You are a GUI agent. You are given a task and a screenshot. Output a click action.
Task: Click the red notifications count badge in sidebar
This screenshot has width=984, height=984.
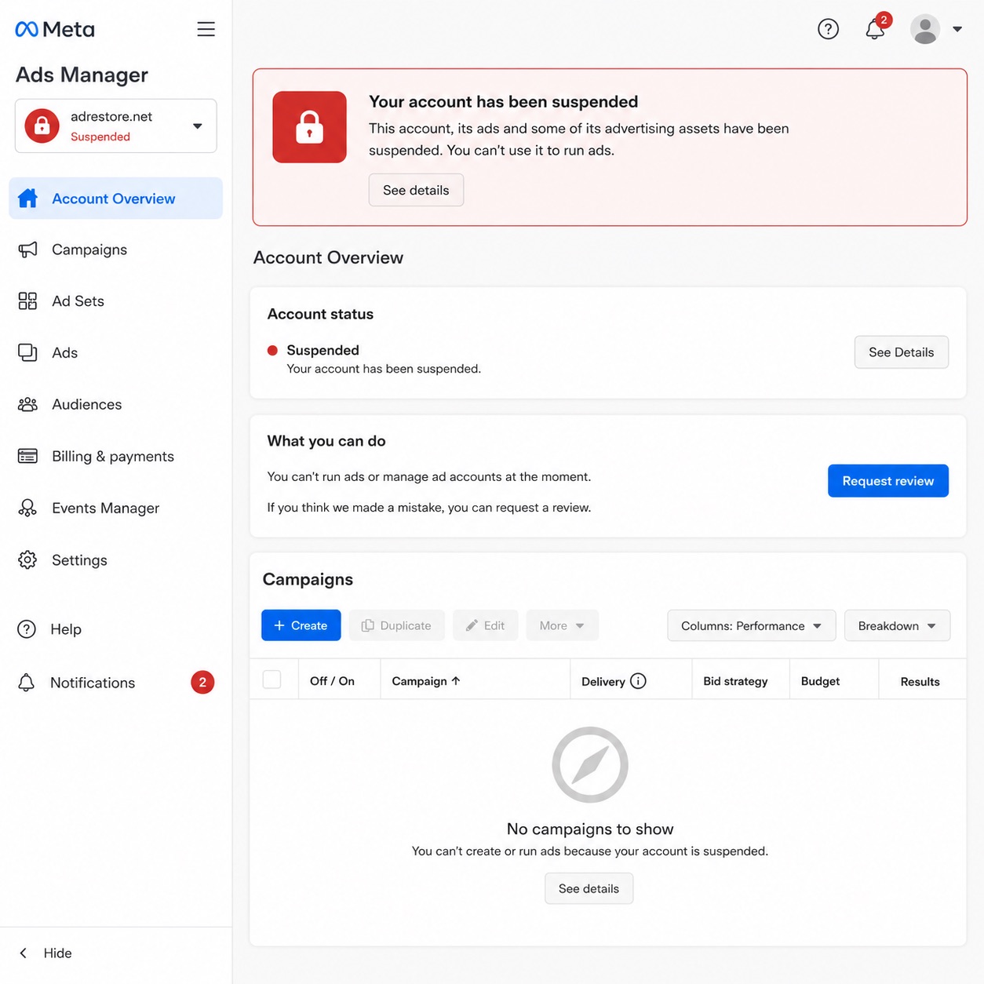[x=202, y=683]
